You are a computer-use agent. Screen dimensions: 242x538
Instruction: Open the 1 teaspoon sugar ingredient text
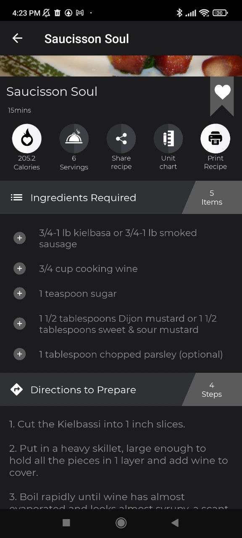coord(78,294)
